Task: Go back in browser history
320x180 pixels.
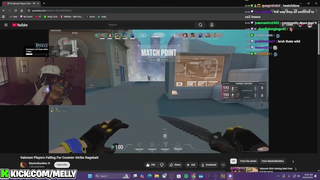Action: click(3, 10)
